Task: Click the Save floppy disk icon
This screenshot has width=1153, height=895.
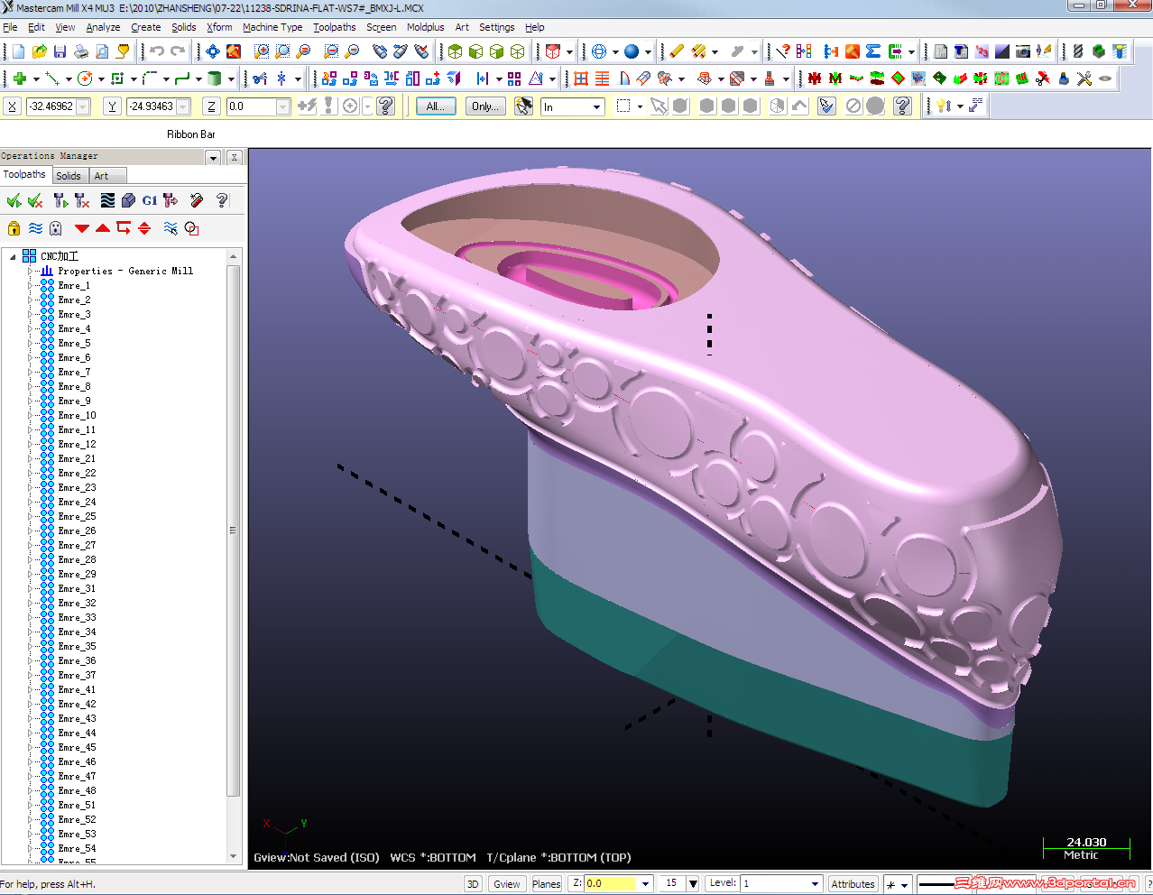Action: click(60, 51)
